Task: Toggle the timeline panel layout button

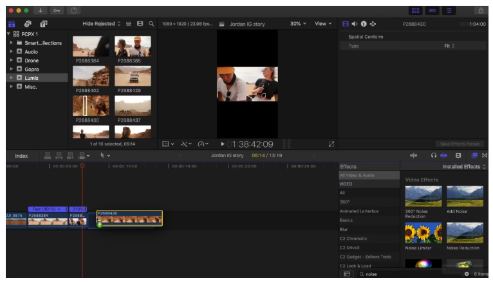Action: point(432,10)
